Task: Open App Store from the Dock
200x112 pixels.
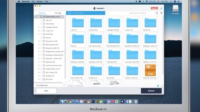Action: (x=77, y=102)
